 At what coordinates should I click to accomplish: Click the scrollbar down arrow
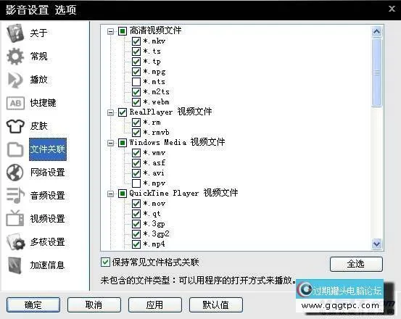(x=376, y=244)
